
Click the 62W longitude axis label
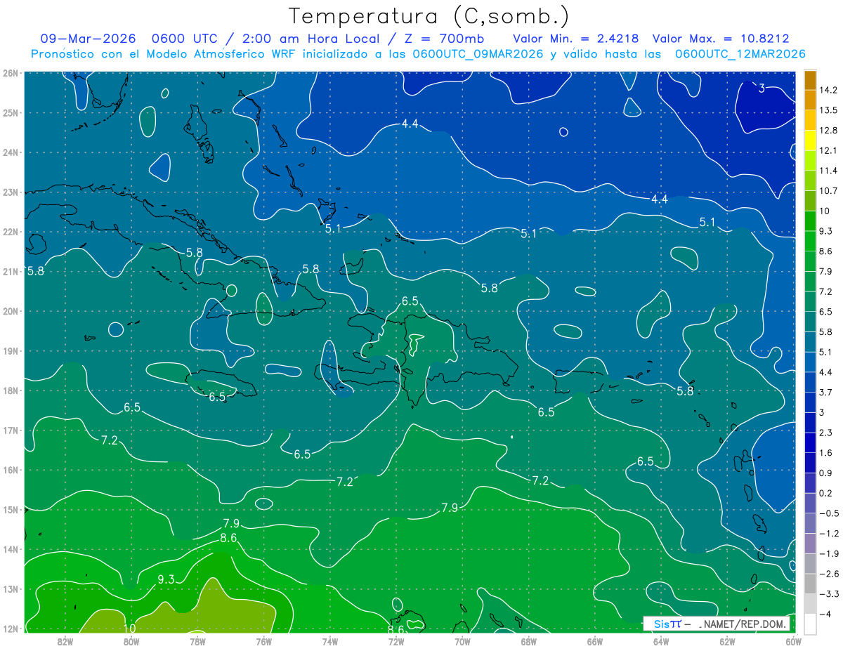click(x=727, y=641)
